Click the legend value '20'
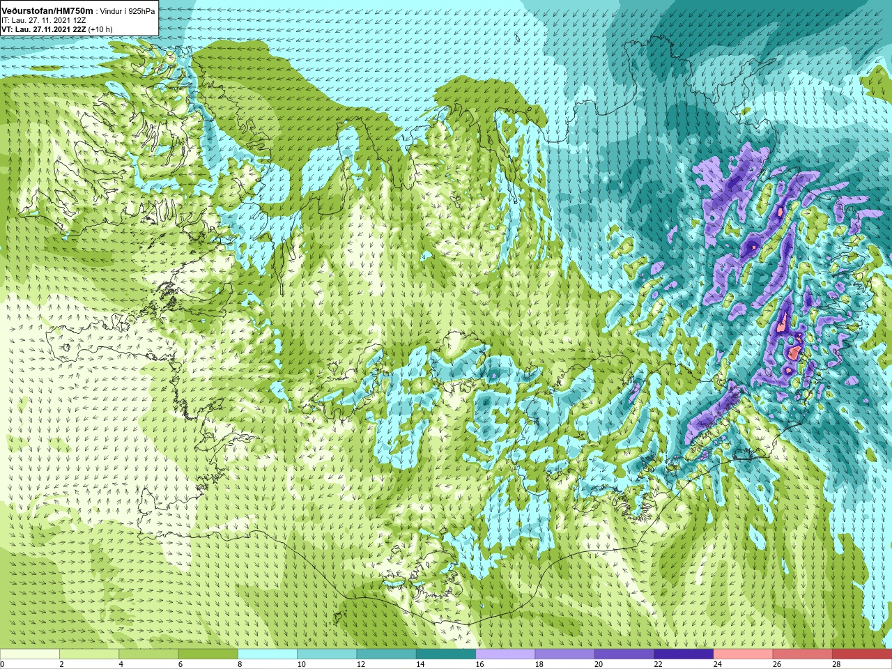 point(599,664)
